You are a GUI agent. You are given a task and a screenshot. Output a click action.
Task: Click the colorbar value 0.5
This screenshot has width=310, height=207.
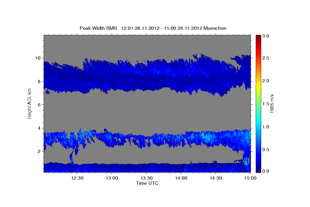[x=266, y=150]
